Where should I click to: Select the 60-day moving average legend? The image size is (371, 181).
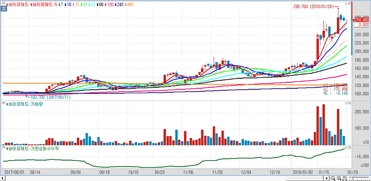[x=100, y=4]
